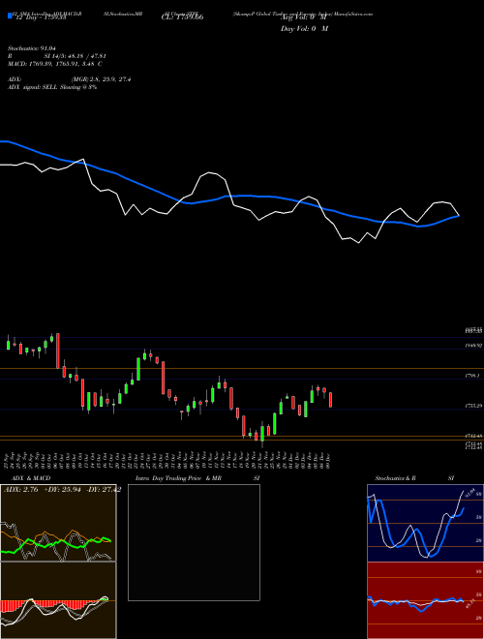Click the 1755.29 price level label

(474, 406)
